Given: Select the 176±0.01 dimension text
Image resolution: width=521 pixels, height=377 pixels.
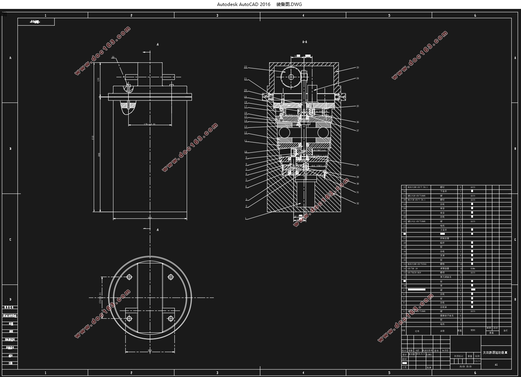Looking at the screenshot, I should (149, 124).
